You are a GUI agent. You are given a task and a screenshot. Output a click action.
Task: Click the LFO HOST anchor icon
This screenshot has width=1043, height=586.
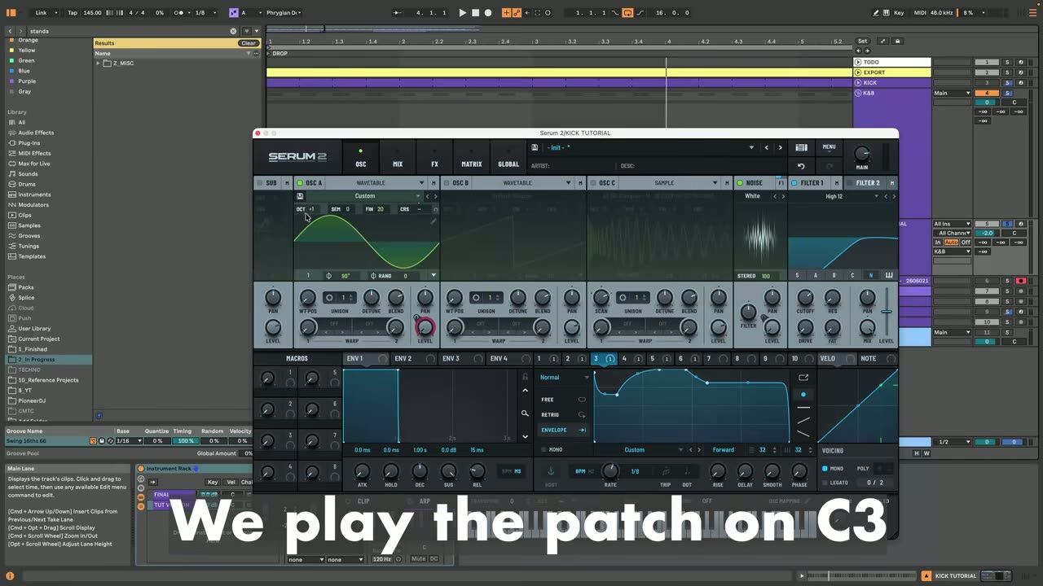point(551,471)
